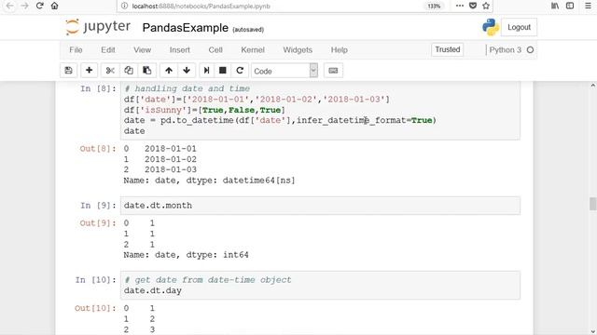Click the vertical scrollbar thumb
Image resolution: width=597 pixels, height=335 pixels.
[x=592, y=204]
